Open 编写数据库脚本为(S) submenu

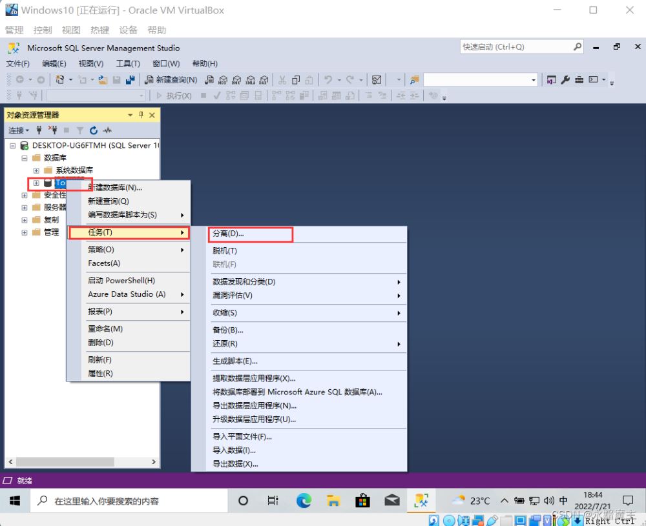pyautogui.click(x=129, y=215)
